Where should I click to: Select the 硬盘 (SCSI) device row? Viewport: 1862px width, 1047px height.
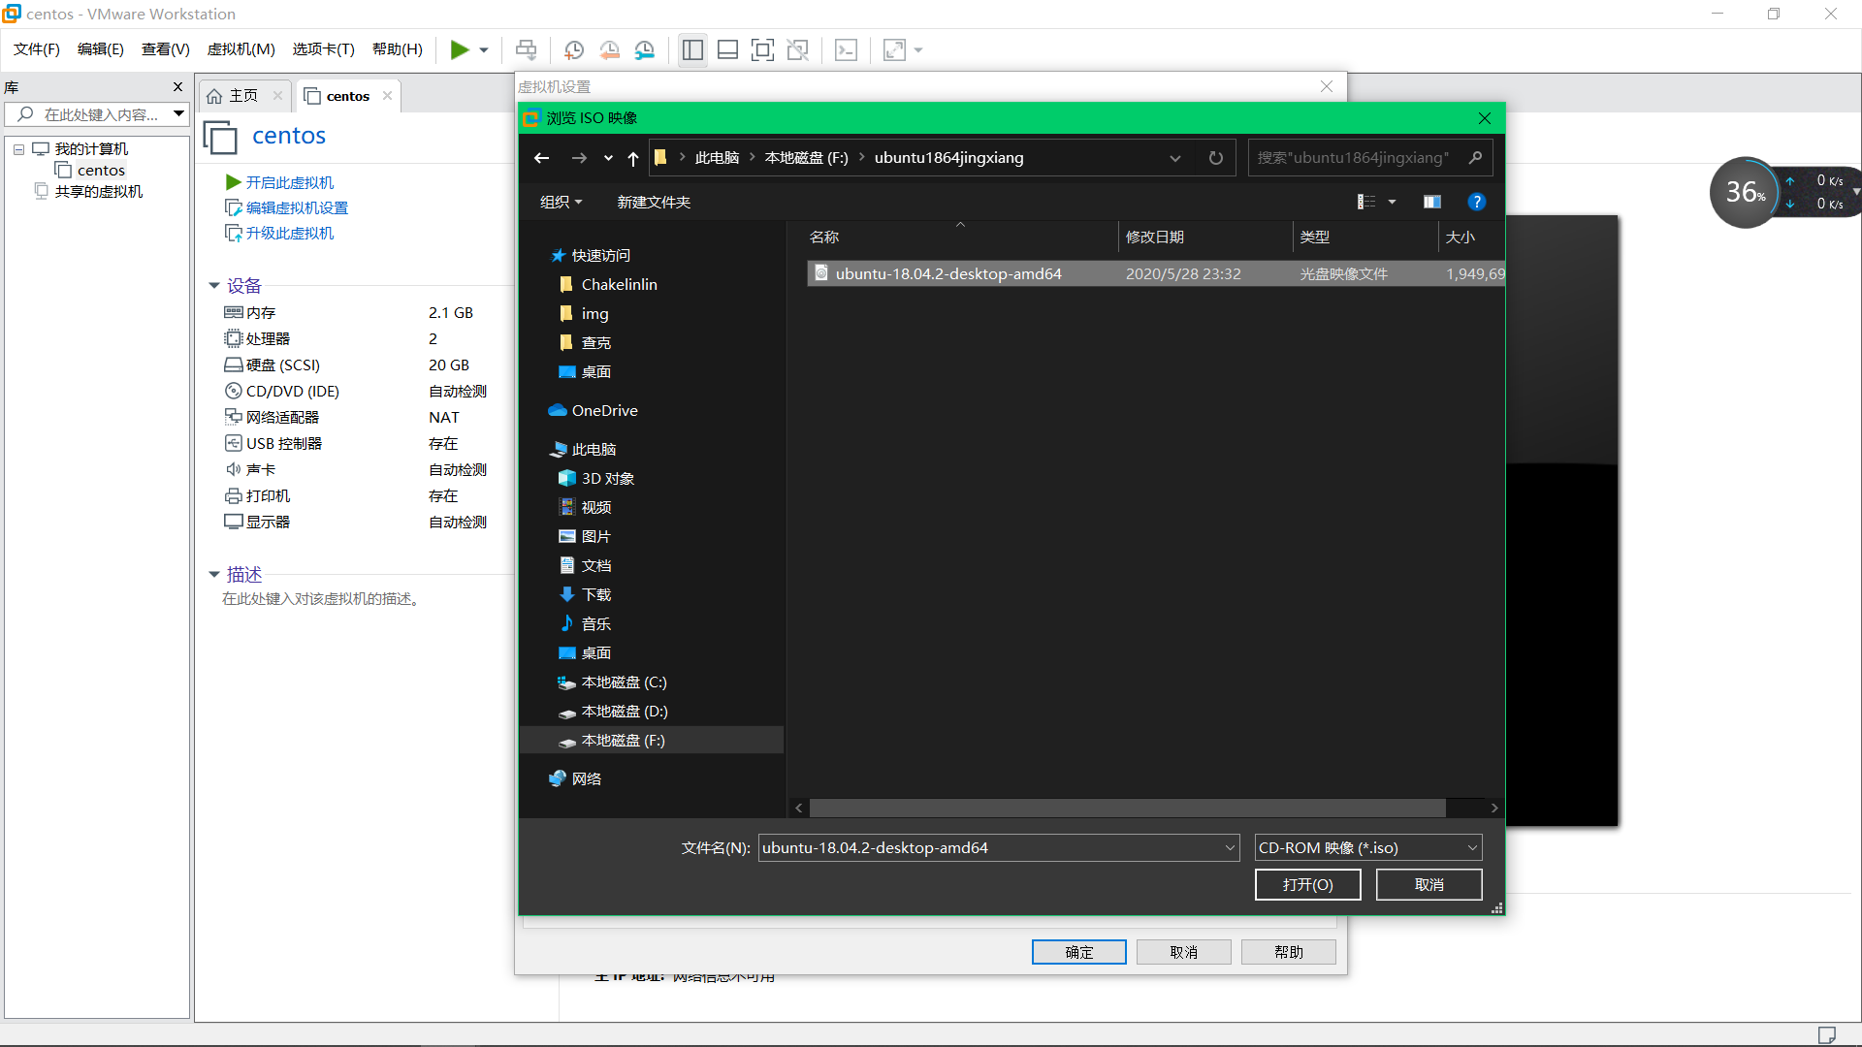pyautogui.click(x=357, y=365)
